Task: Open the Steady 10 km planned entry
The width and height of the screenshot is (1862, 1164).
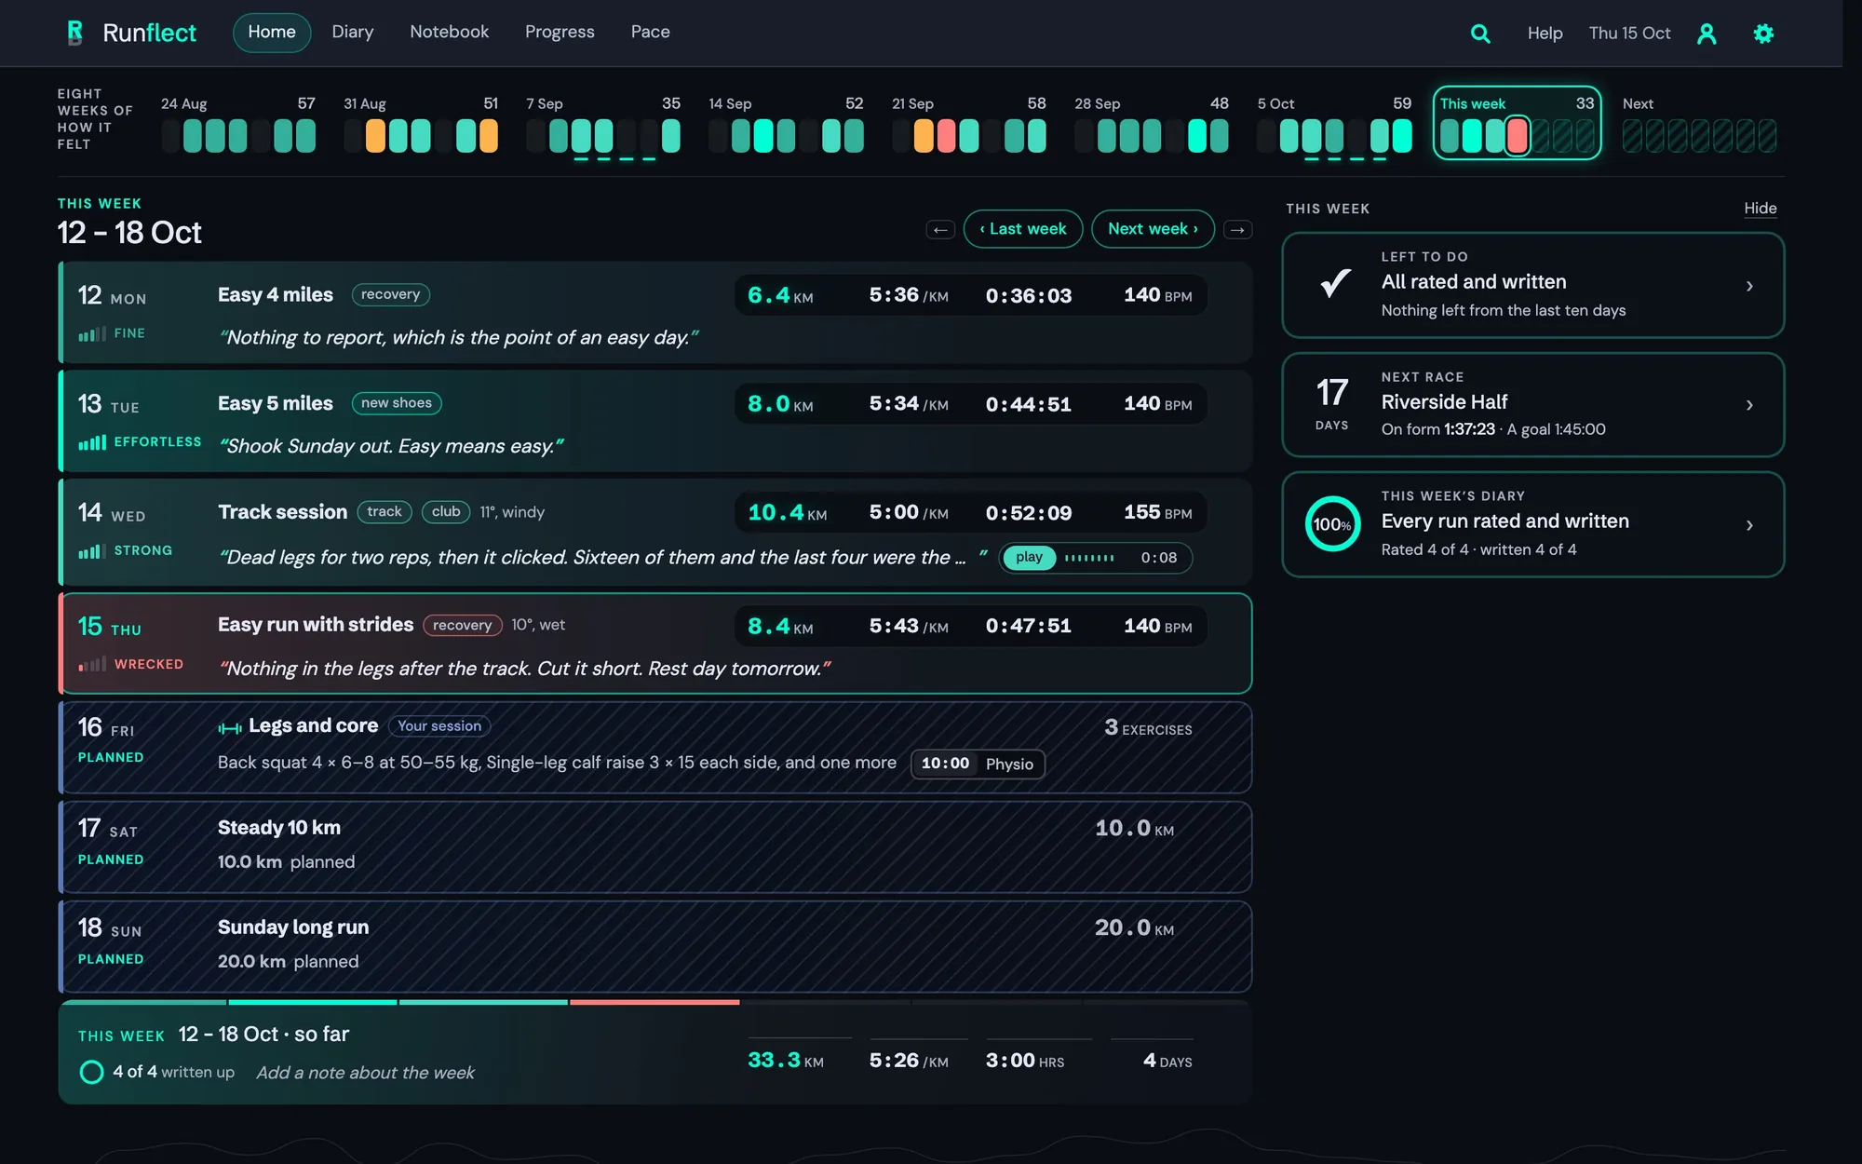Action: coord(655,847)
